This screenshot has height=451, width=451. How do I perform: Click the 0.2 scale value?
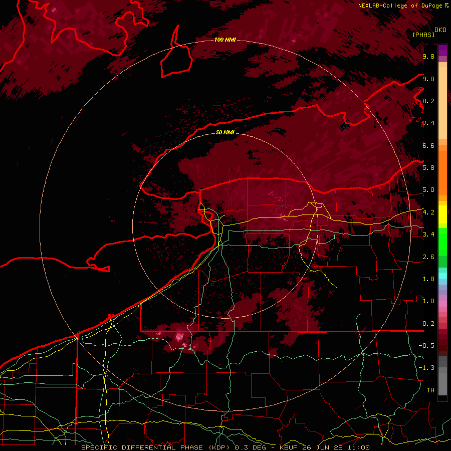click(428, 324)
